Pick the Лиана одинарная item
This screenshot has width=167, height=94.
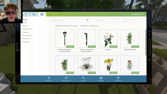pyautogui.click(x=130, y=39)
